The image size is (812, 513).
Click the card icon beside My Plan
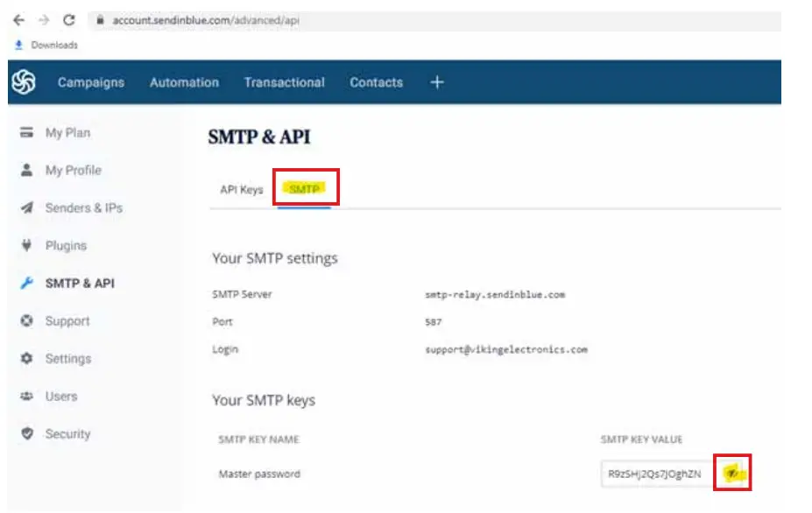[x=26, y=132]
